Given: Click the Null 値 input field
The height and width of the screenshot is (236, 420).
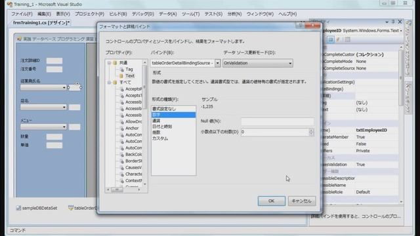Looking at the screenshot, I should (x=278, y=121).
